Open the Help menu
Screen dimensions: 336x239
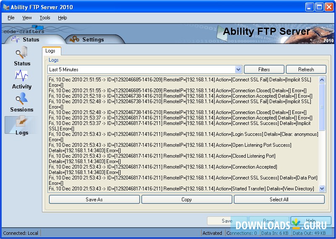pos(62,18)
